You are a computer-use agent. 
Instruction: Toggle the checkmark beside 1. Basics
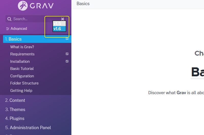67,39
